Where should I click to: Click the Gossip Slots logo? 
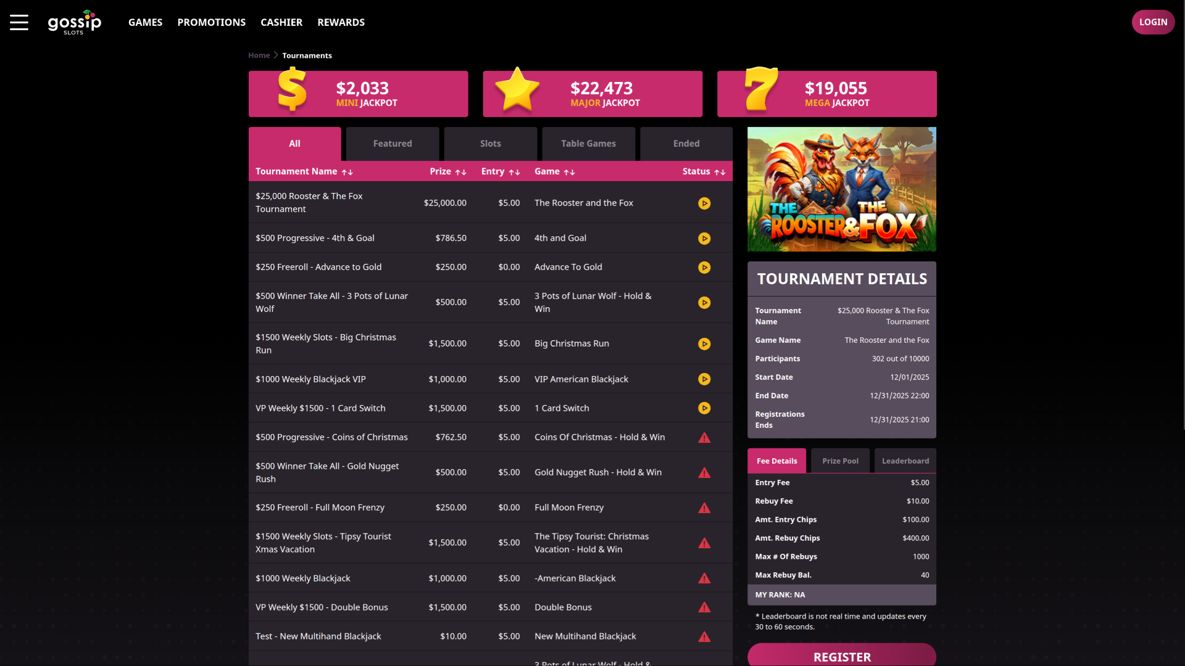74,22
